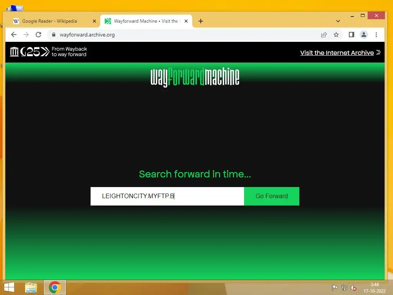Open File Explorer from the taskbar
The image size is (393, 295).
click(31, 287)
